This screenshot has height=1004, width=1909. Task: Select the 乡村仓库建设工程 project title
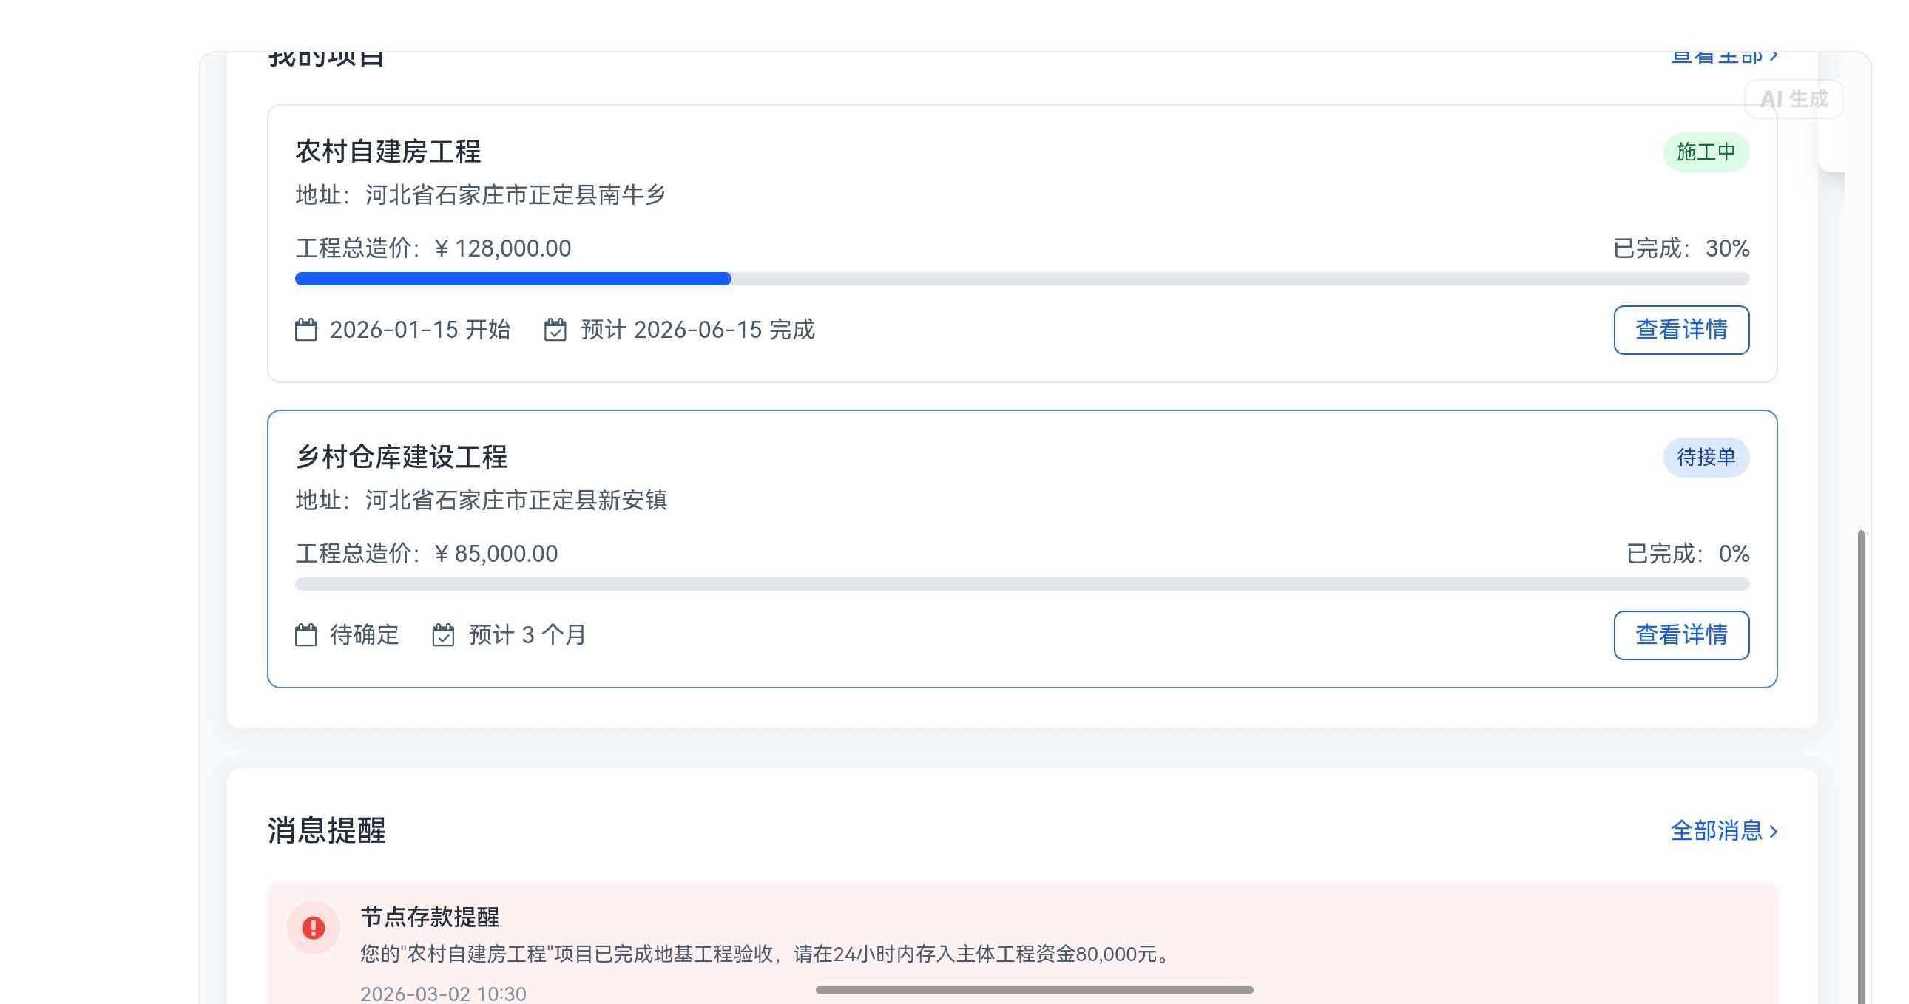(401, 457)
